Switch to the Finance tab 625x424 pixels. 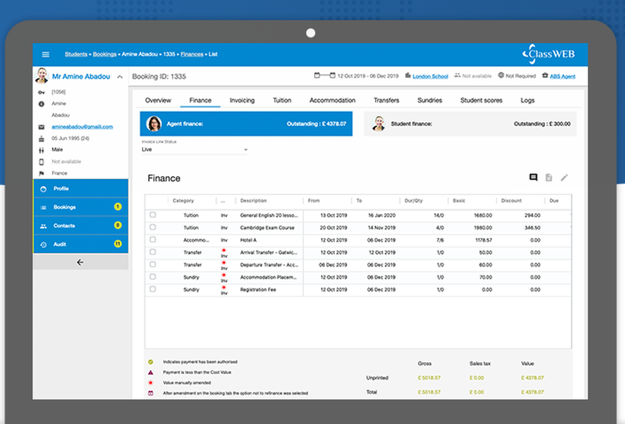(x=200, y=101)
